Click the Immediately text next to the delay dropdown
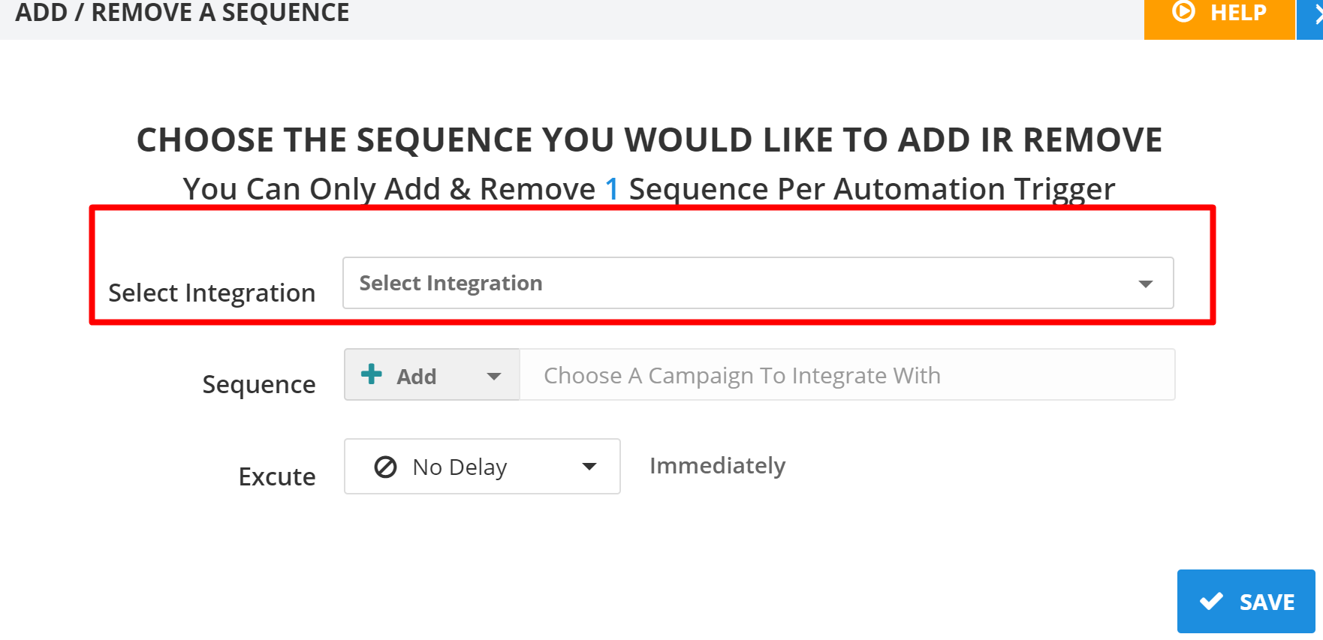The image size is (1323, 640). (717, 466)
